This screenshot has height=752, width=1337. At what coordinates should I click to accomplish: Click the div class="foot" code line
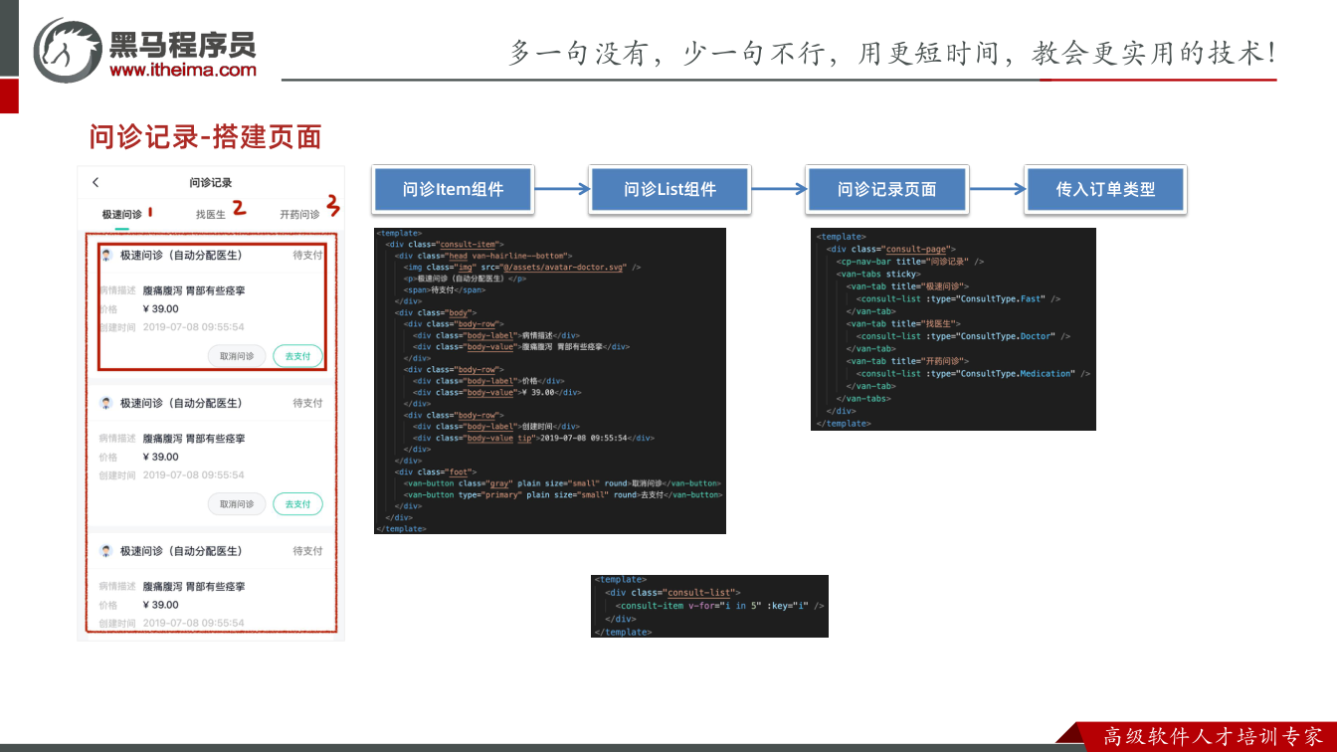pyautogui.click(x=436, y=472)
